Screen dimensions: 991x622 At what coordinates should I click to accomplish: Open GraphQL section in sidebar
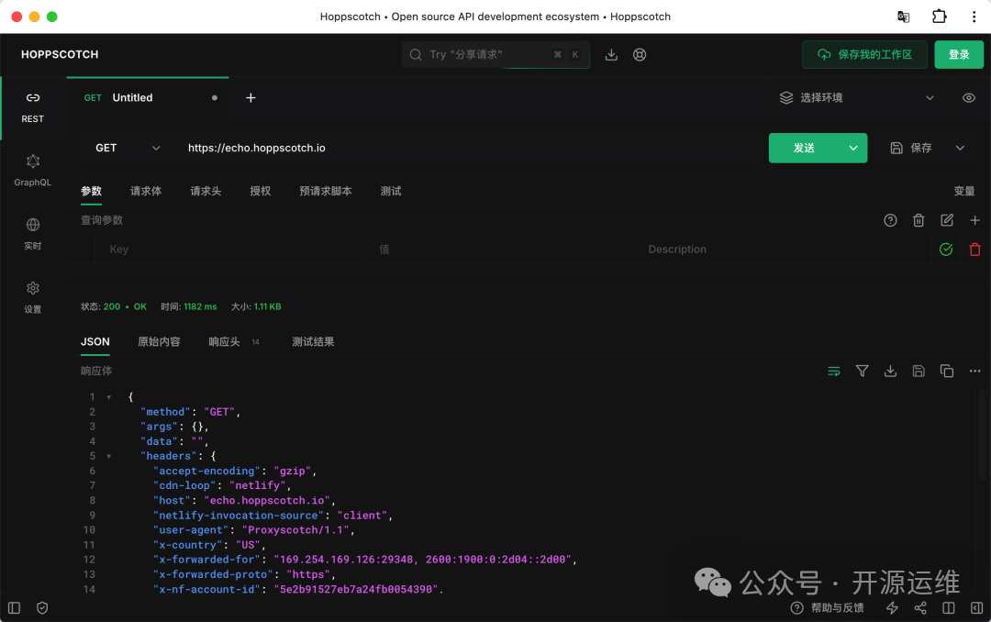tap(33, 169)
